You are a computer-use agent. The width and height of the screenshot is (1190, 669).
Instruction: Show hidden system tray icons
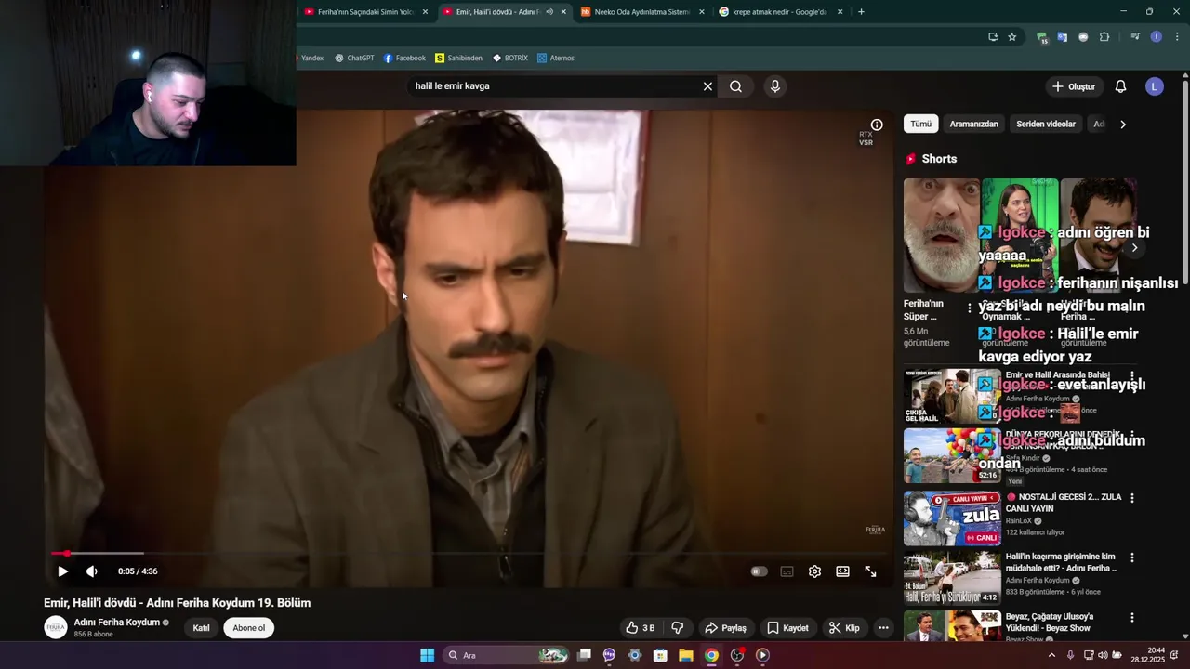(1051, 655)
